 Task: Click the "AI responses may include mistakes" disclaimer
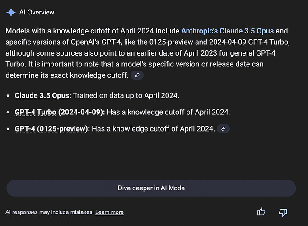click(x=49, y=212)
